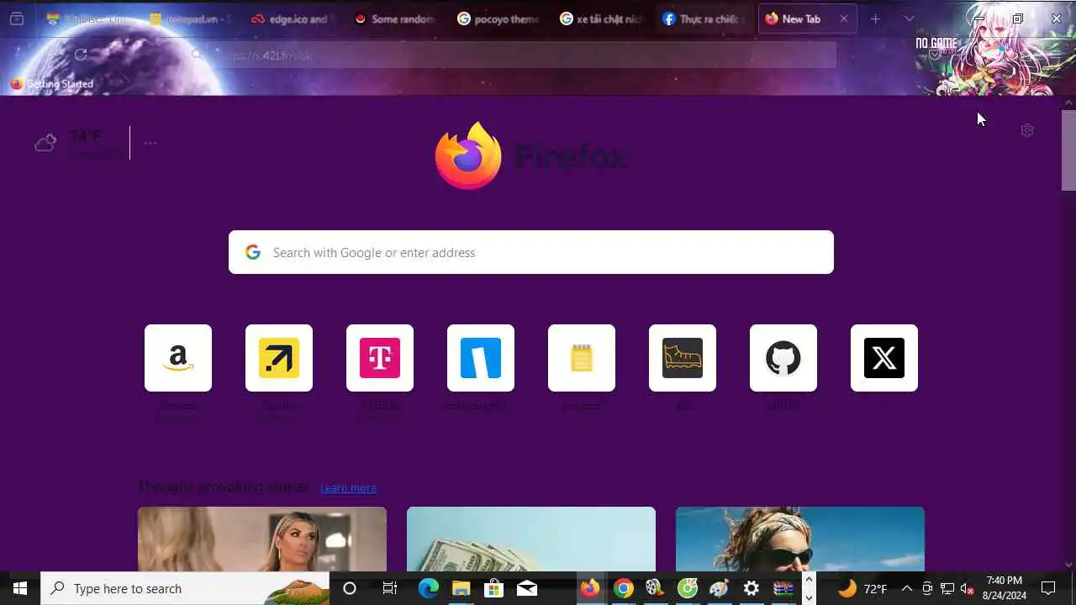Switch to the notepad.vn tab

[x=188, y=18]
